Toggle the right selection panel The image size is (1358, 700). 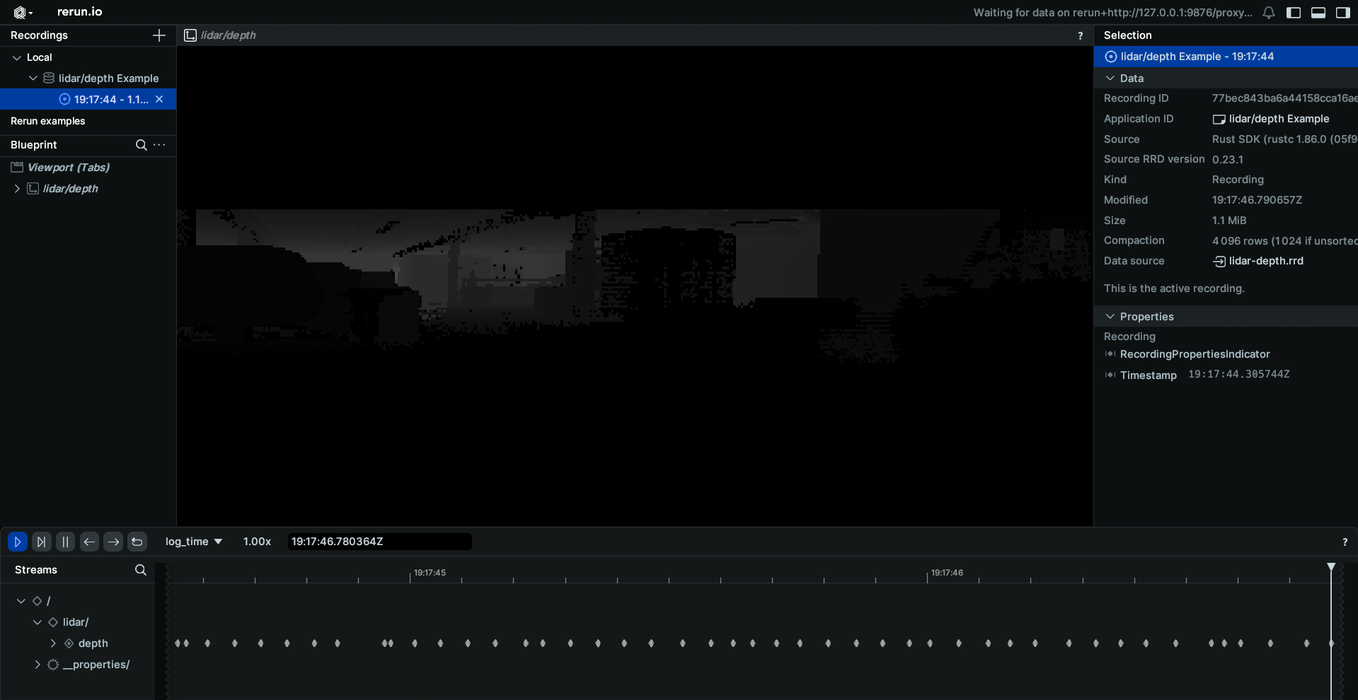[1342, 13]
